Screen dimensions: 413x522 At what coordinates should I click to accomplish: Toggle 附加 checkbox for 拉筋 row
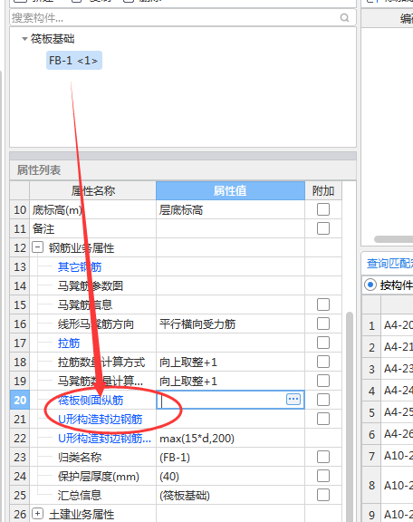tap(323, 343)
